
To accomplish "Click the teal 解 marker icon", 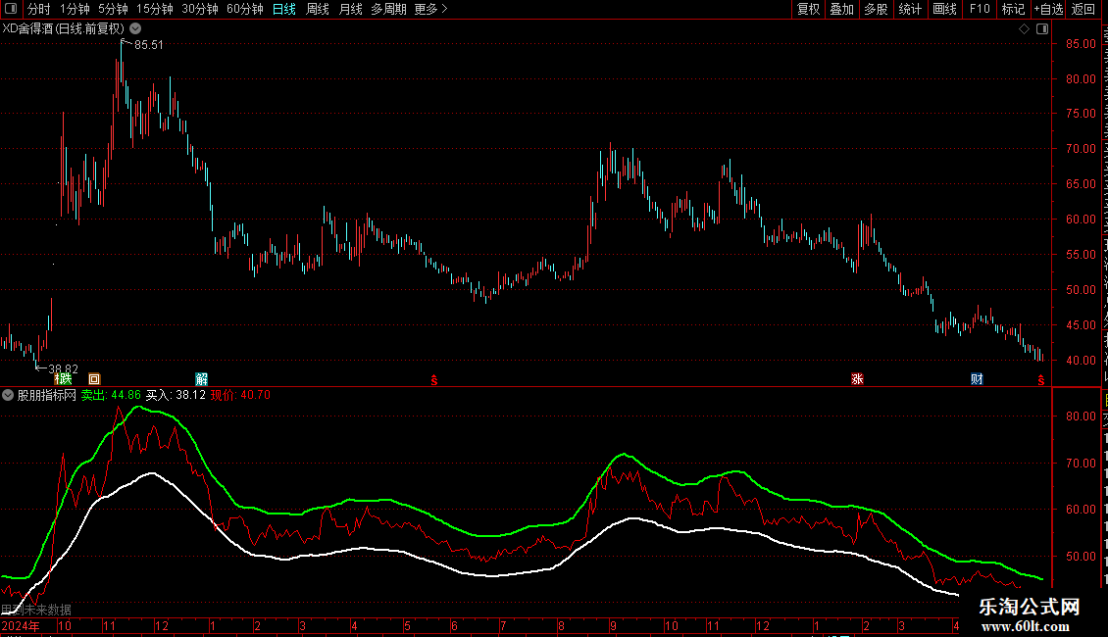I will tap(201, 379).
